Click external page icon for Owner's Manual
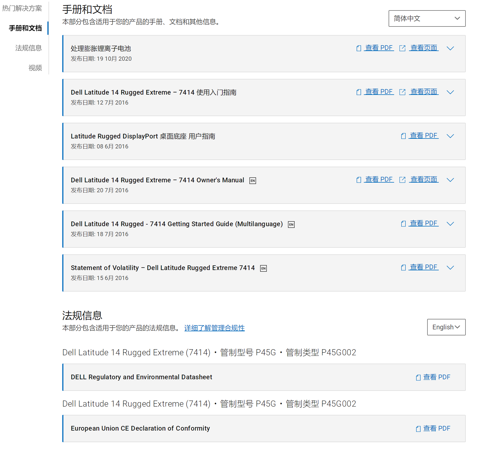 click(x=402, y=180)
